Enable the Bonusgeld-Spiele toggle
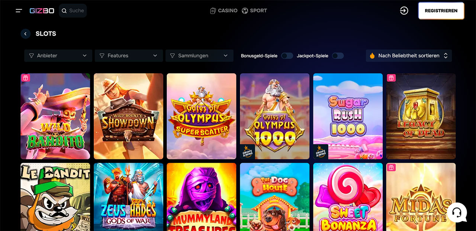Image resolution: width=476 pixels, height=231 pixels. pyautogui.click(x=287, y=56)
